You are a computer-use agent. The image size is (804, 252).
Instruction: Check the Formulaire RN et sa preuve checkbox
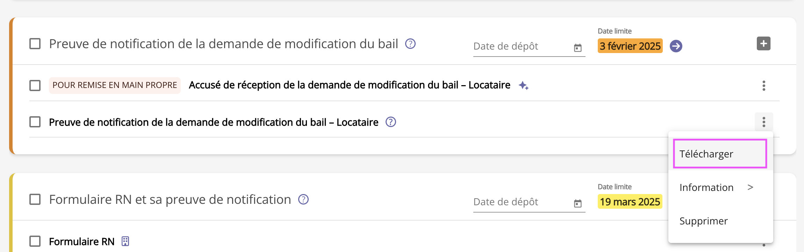coord(35,200)
